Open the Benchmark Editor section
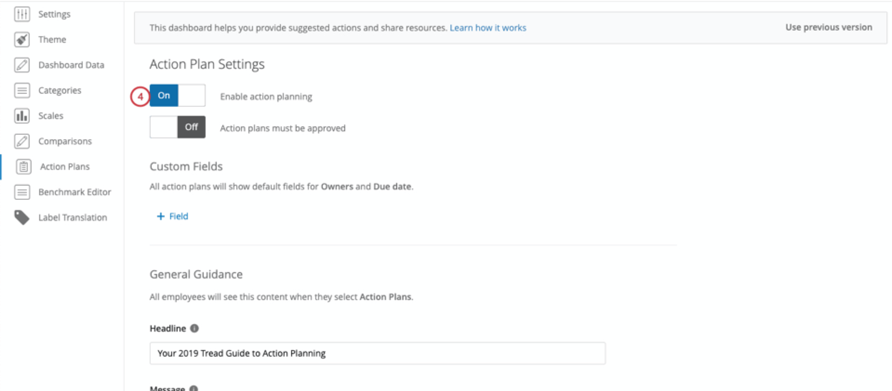892x391 pixels. coord(74,192)
